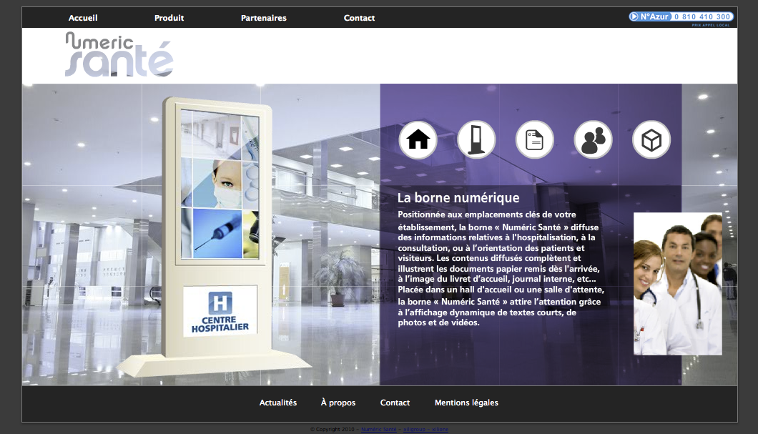Image resolution: width=758 pixels, height=434 pixels.
Task: Select the document page icon
Action: (x=535, y=139)
